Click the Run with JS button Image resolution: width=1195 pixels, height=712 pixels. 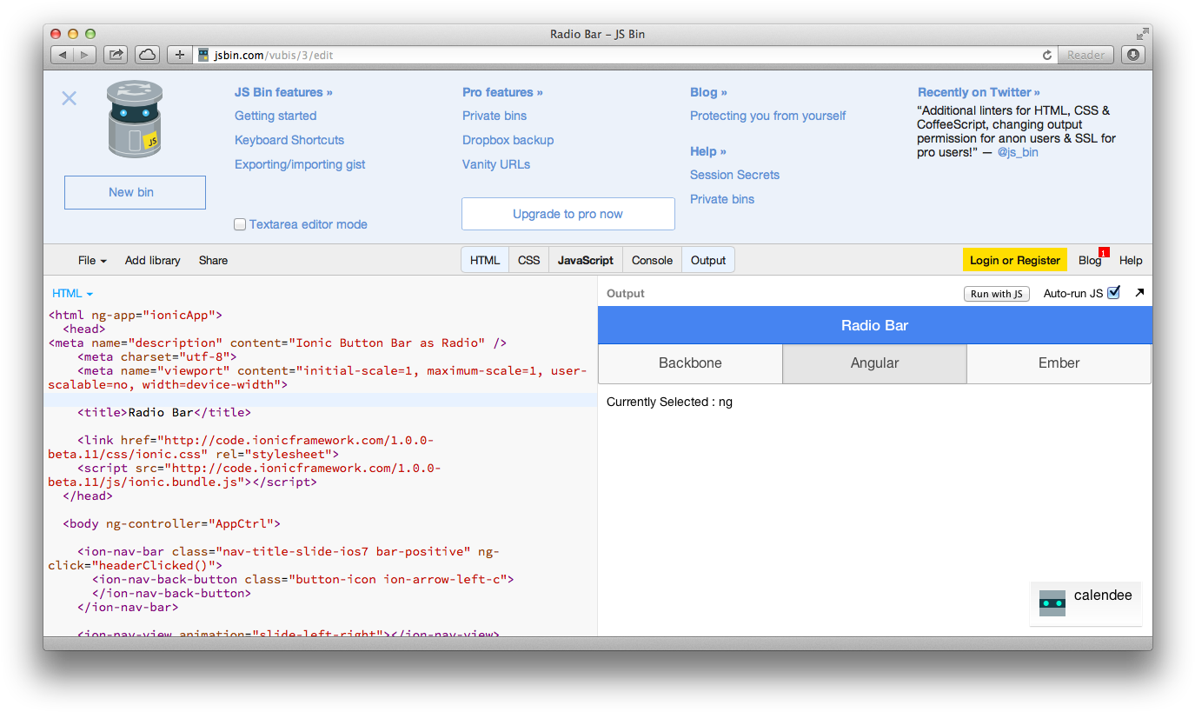[x=996, y=294]
